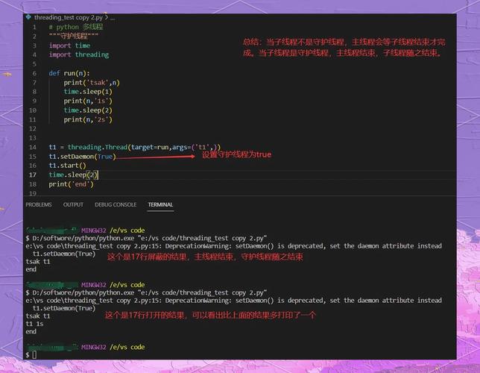
Task: Click line number 14 in gutter
Action: 33,147
